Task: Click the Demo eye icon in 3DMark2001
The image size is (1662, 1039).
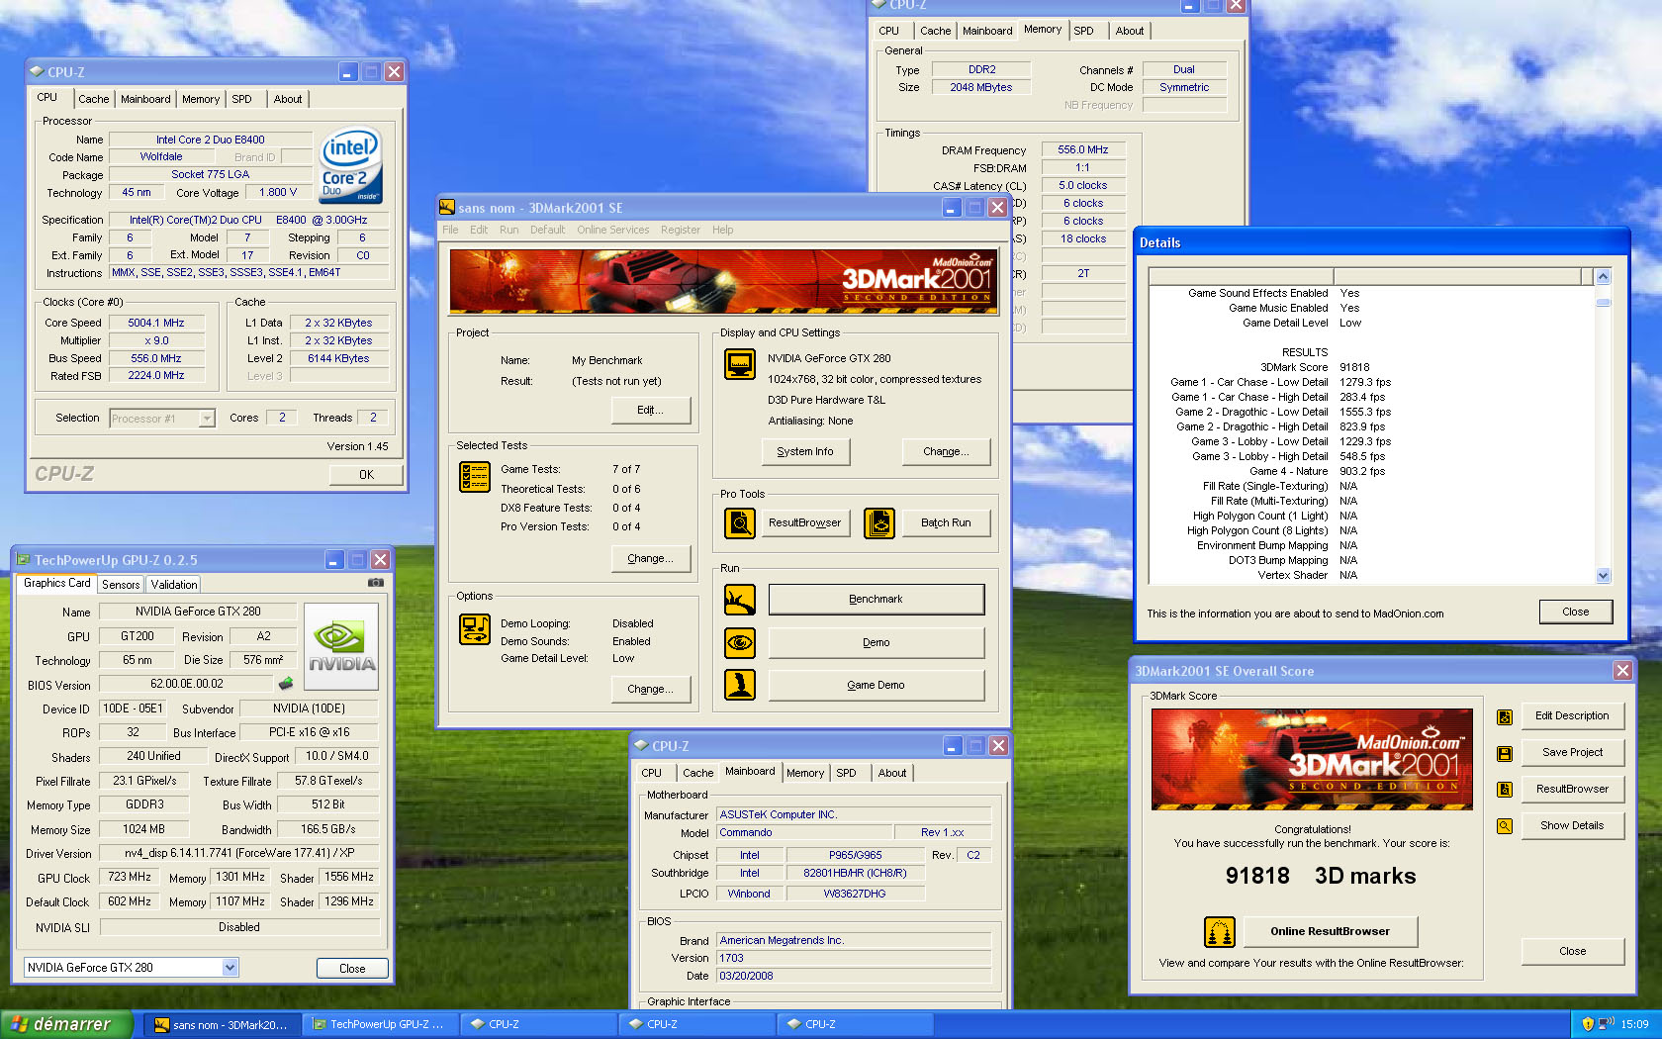Action: pyautogui.click(x=740, y=643)
